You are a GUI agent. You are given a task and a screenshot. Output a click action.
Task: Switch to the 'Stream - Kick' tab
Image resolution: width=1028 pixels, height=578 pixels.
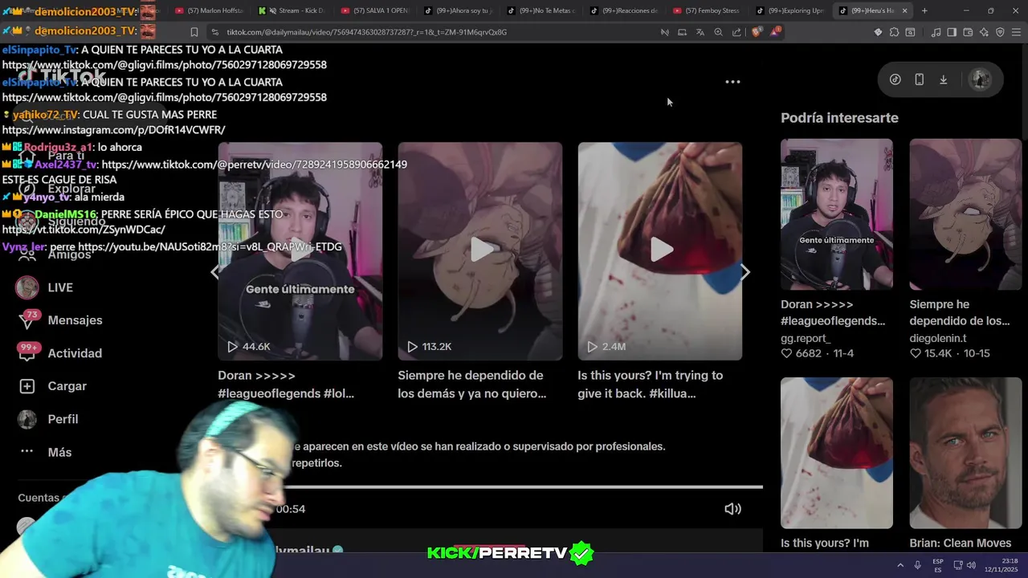291,10
